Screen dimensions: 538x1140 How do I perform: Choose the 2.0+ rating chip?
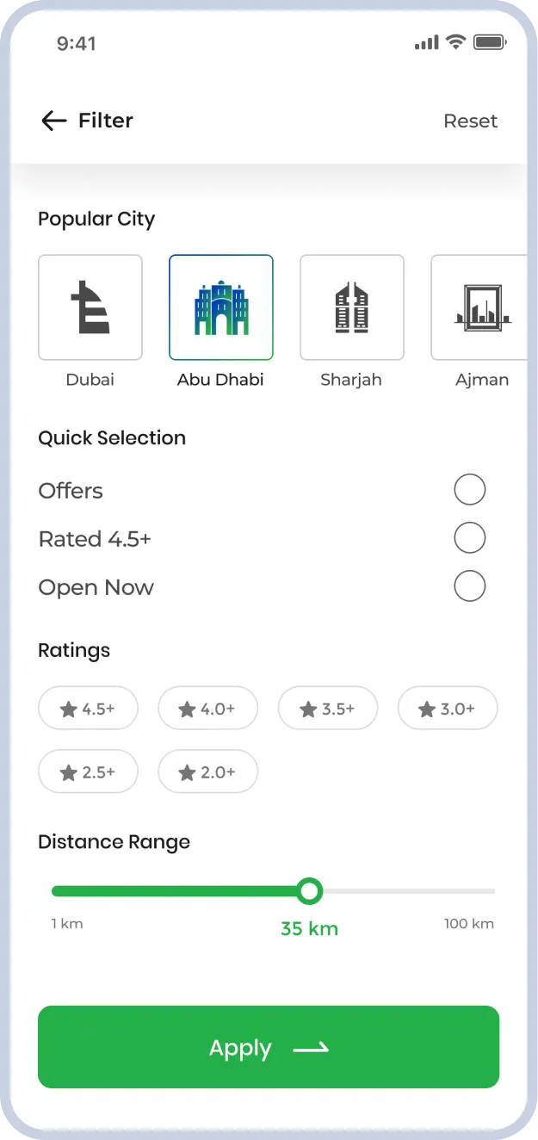pos(207,772)
